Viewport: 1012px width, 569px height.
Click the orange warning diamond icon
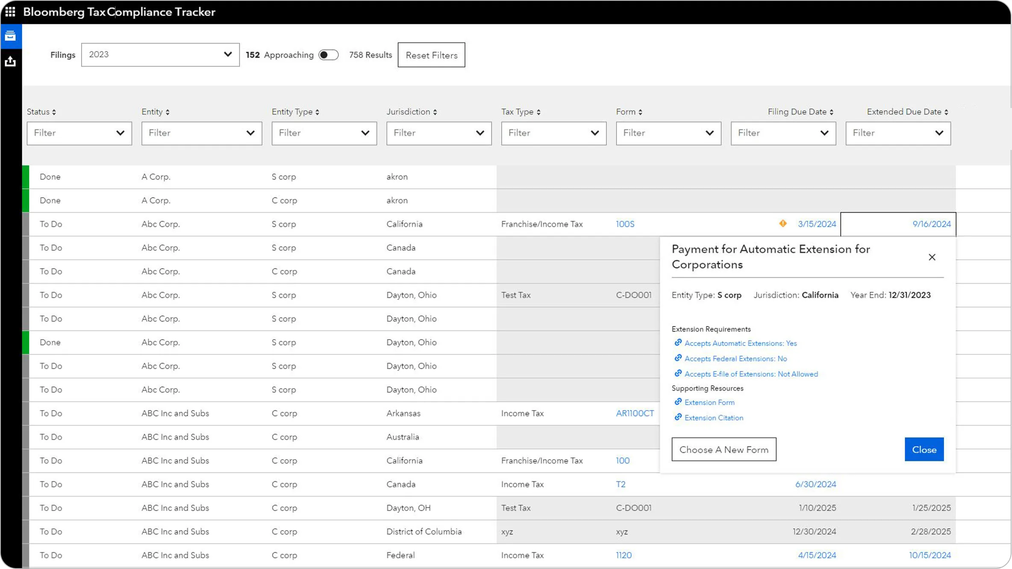point(783,223)
